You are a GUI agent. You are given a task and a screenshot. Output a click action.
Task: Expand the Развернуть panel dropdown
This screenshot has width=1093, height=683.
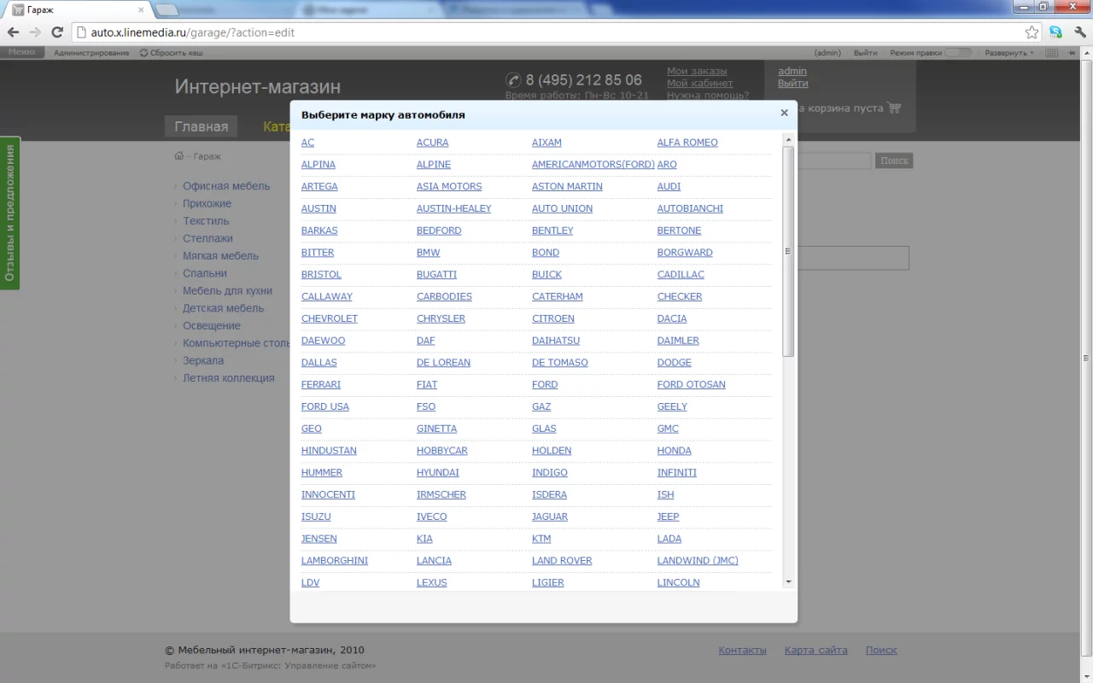point(1008,53)
